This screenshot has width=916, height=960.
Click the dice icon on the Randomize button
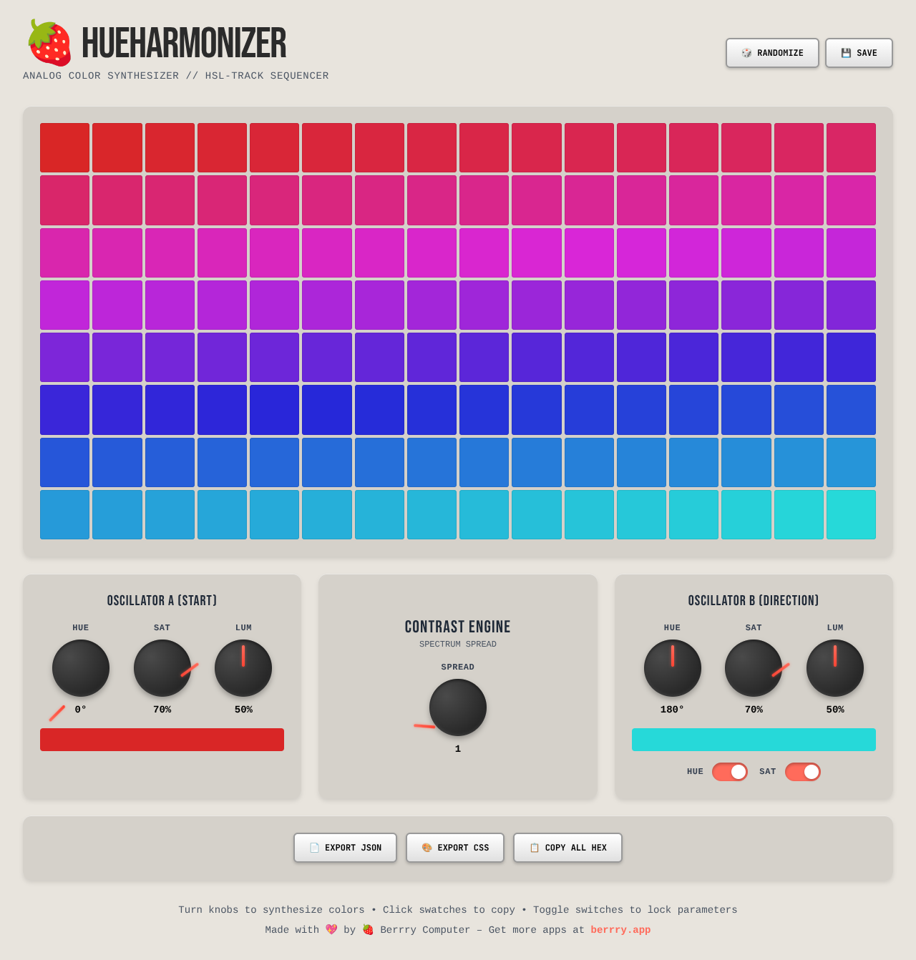[x=747, y=52]
